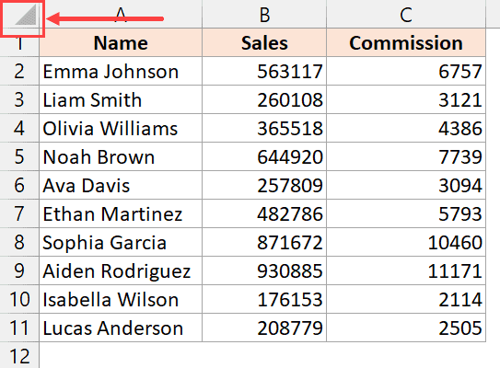Select sales value 257809
This screenshot has height=368, width=500.
click(x=264, y=185)
